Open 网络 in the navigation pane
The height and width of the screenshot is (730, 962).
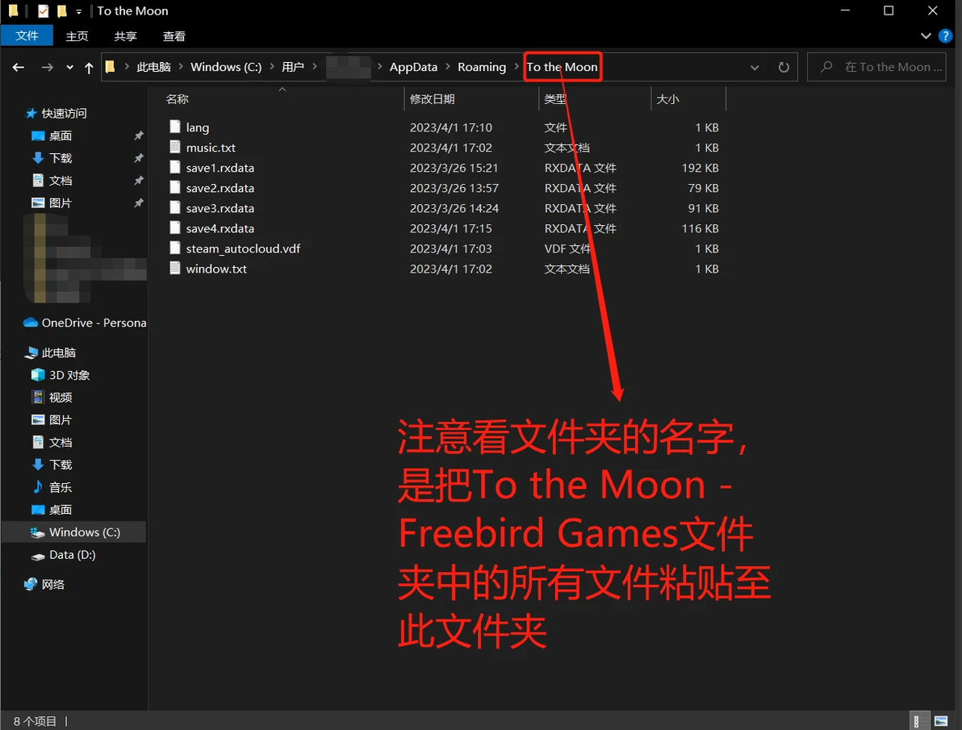[52, 585]
